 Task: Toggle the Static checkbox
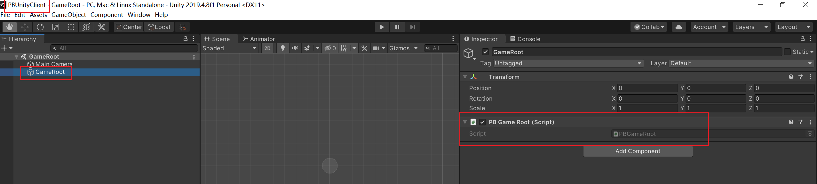787,52
